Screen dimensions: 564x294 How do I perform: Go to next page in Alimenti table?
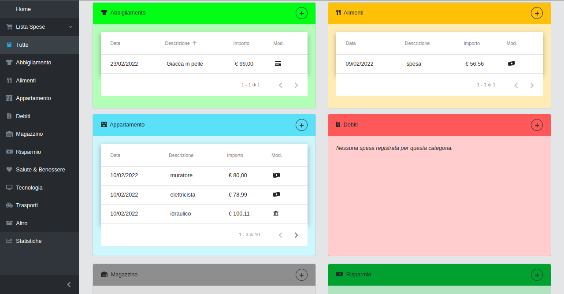(x=532, y=85)
